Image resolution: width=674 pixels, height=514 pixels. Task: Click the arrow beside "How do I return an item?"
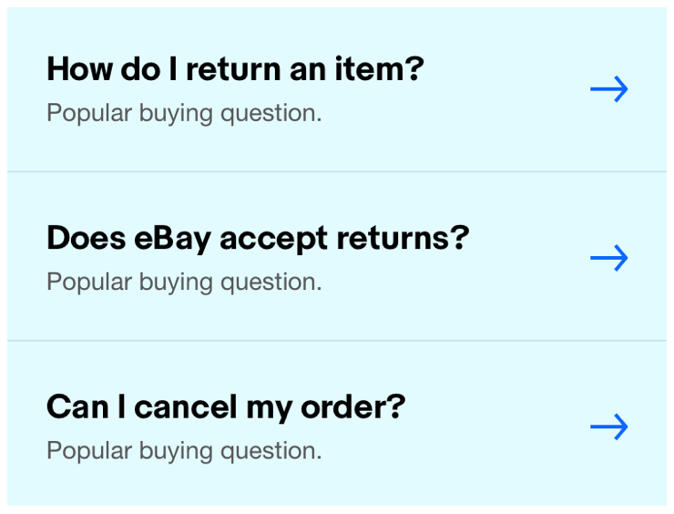tap(608, 89)
